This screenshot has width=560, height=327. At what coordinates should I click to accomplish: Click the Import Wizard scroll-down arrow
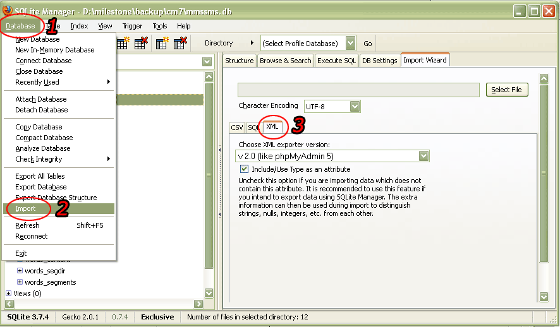pyautogui.click(x=544, y=297)
